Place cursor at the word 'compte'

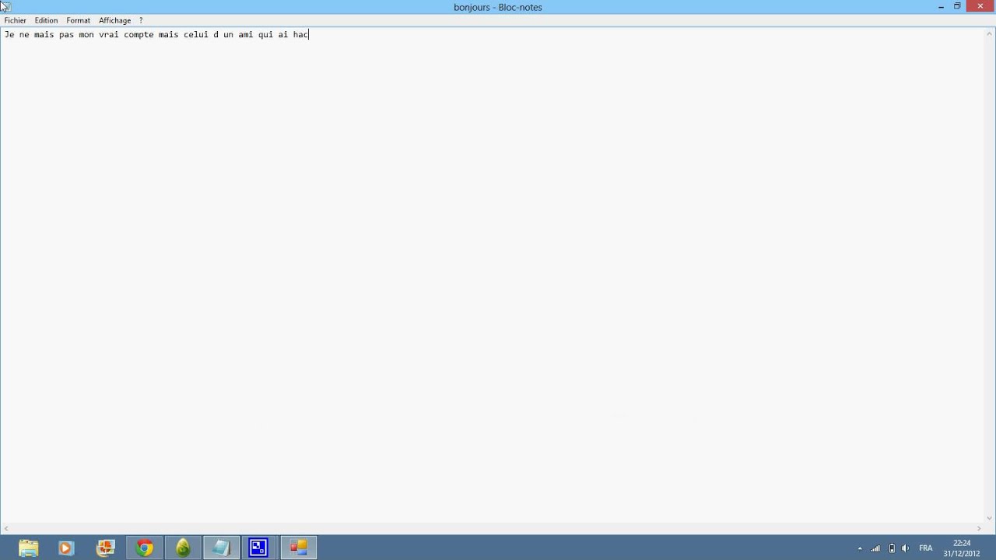tap(139, 35)
